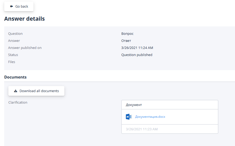The height and width of the screenshot is (146, 235).
Task: Select the Status field label
Action: pyautogui.click(x=13, y=55)
